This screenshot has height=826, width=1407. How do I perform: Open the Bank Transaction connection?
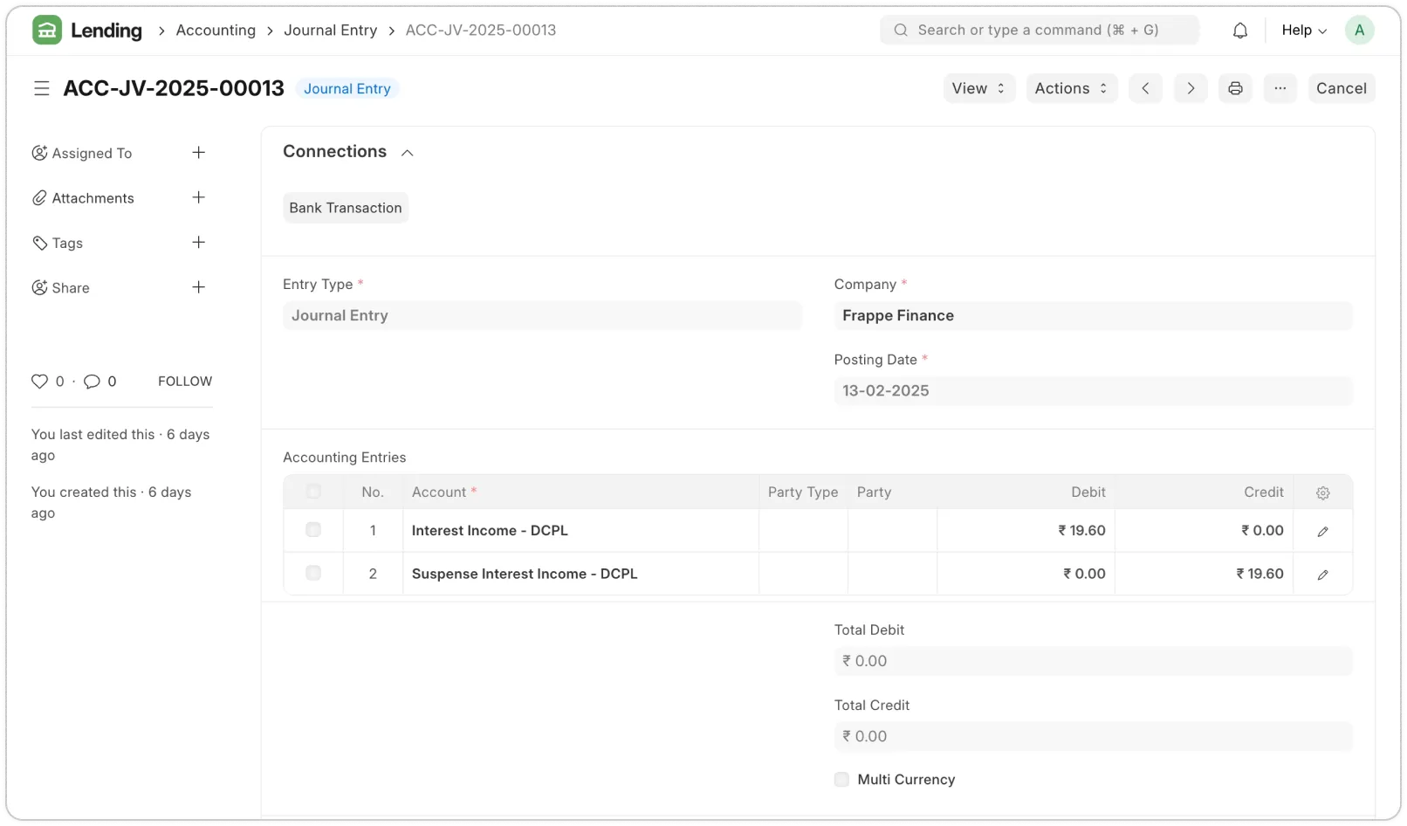[345, 207]
